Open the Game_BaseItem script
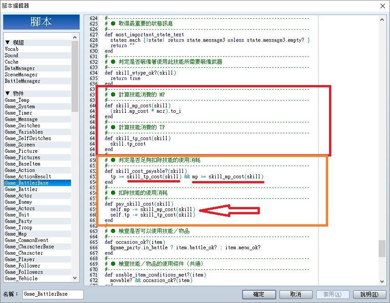The image size is (390, 303). (38, 164)
